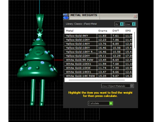Click the 13.45 grams value
The image size is (162, 122).
pos(102,60)
